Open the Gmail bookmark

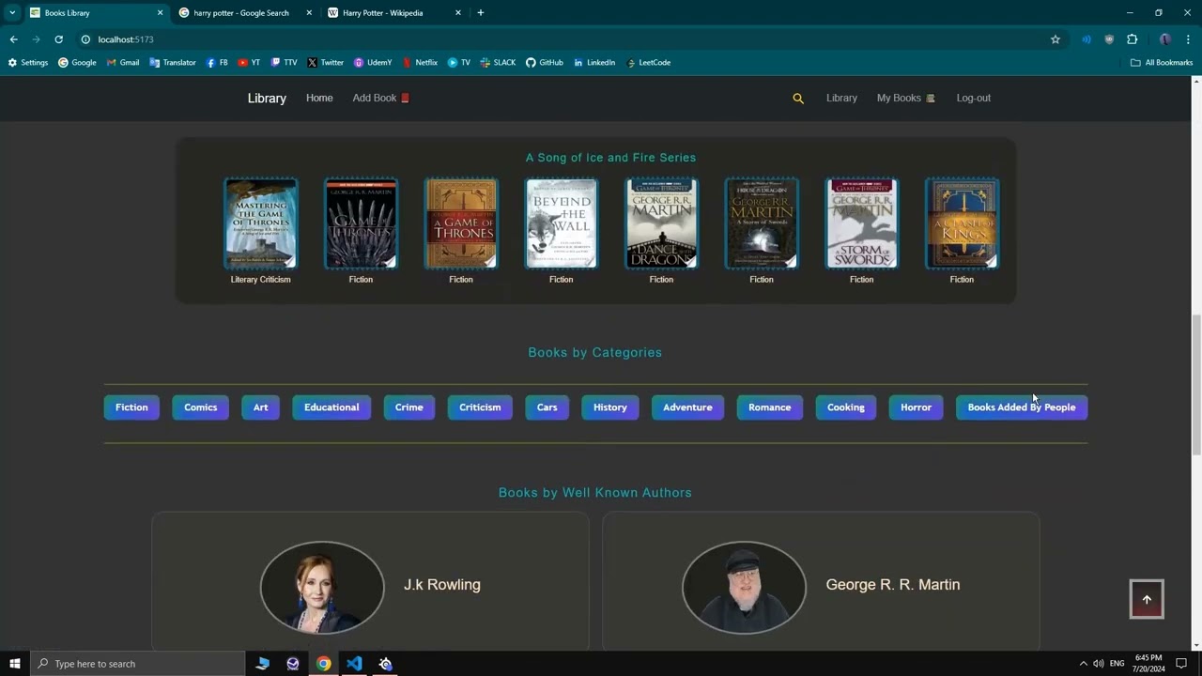tap(123, 63)
